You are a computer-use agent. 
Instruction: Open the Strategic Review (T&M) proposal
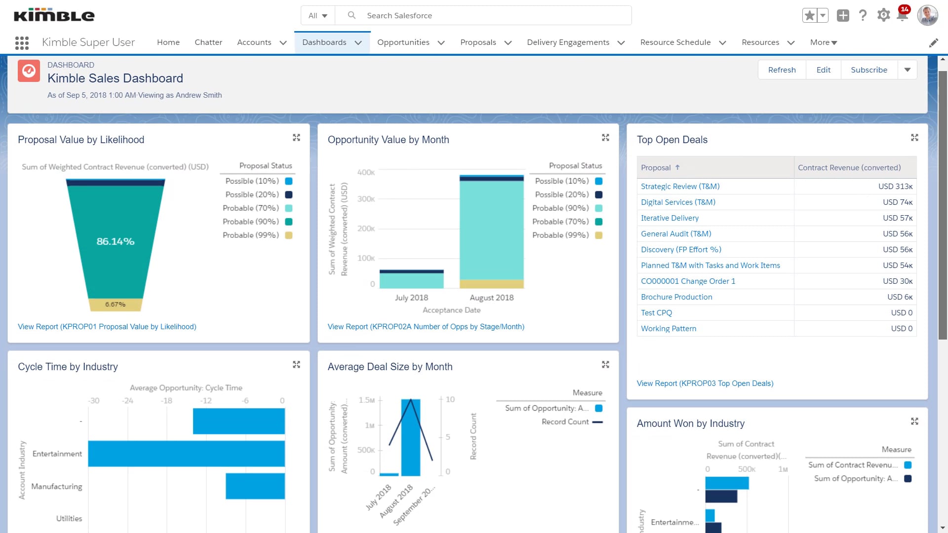tap(680, 187)
